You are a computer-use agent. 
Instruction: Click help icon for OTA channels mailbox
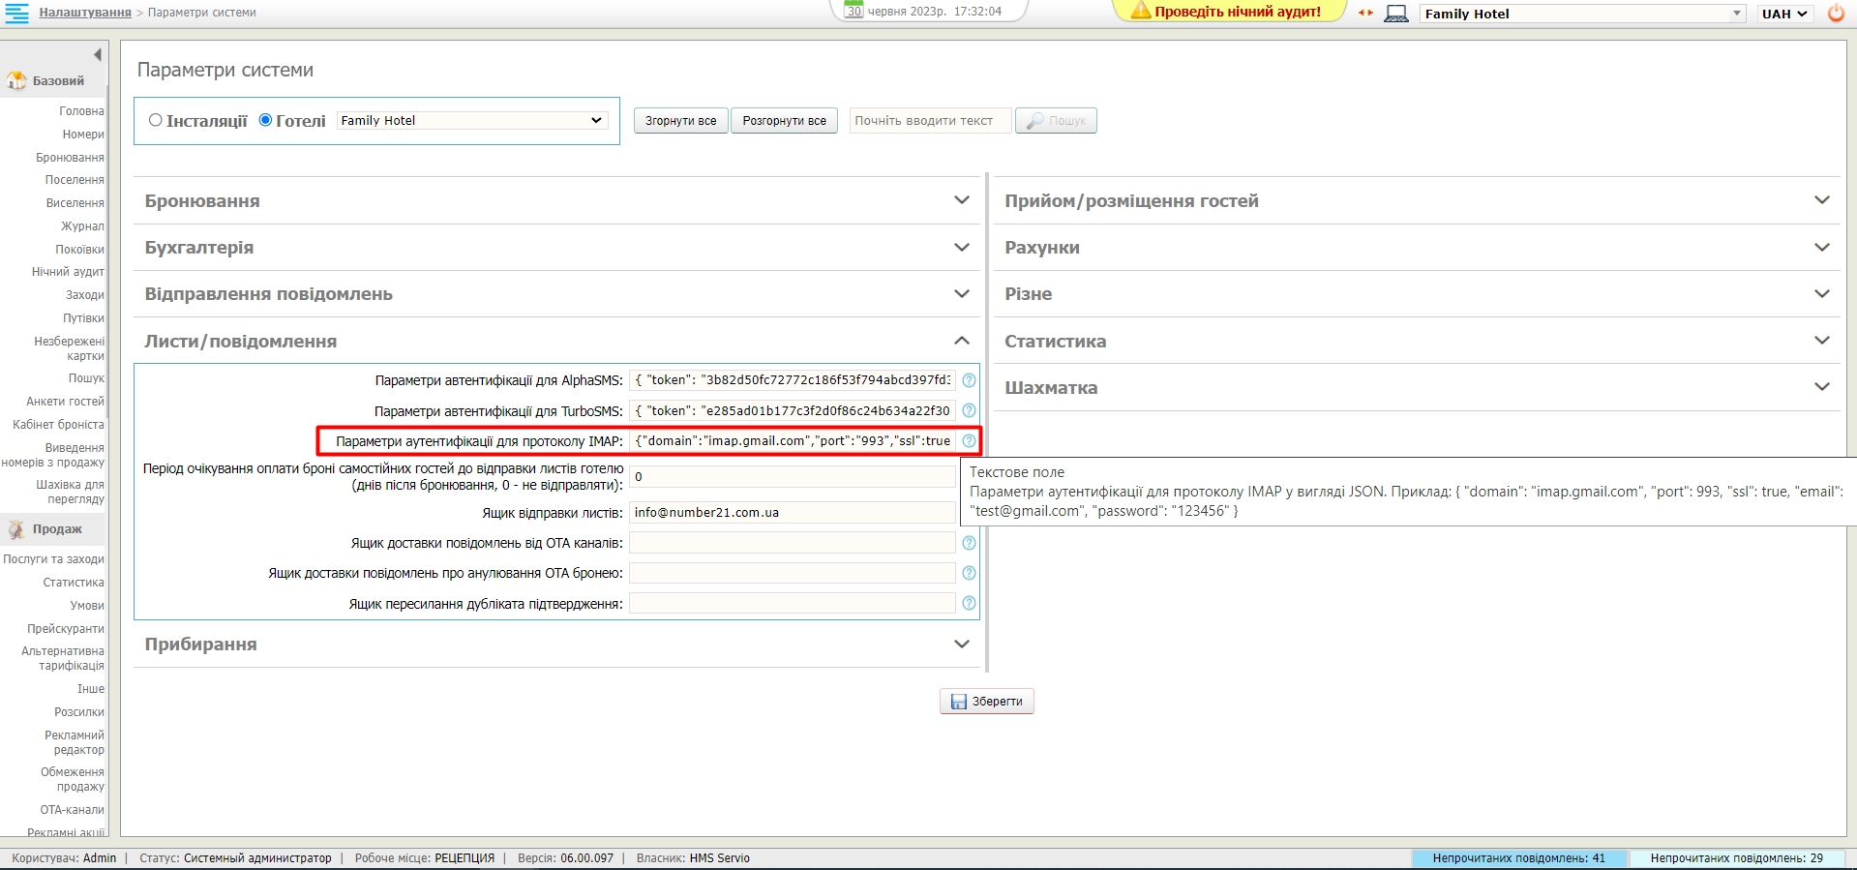969,543
